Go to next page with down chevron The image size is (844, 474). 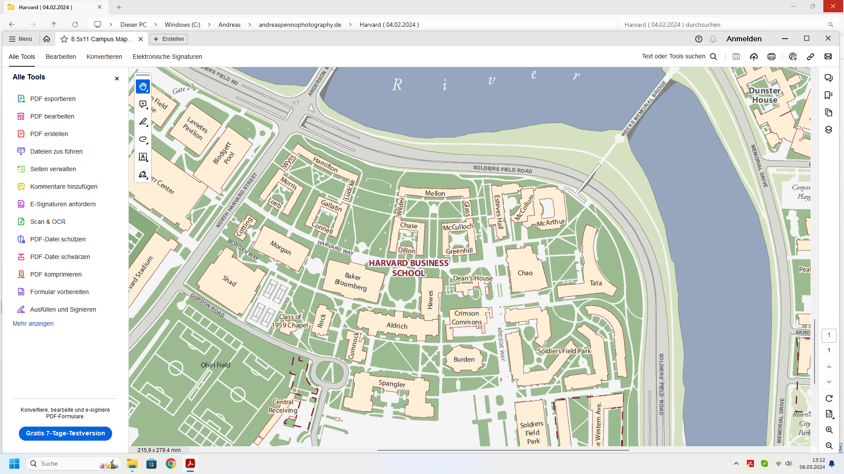[x=829, y=382]
